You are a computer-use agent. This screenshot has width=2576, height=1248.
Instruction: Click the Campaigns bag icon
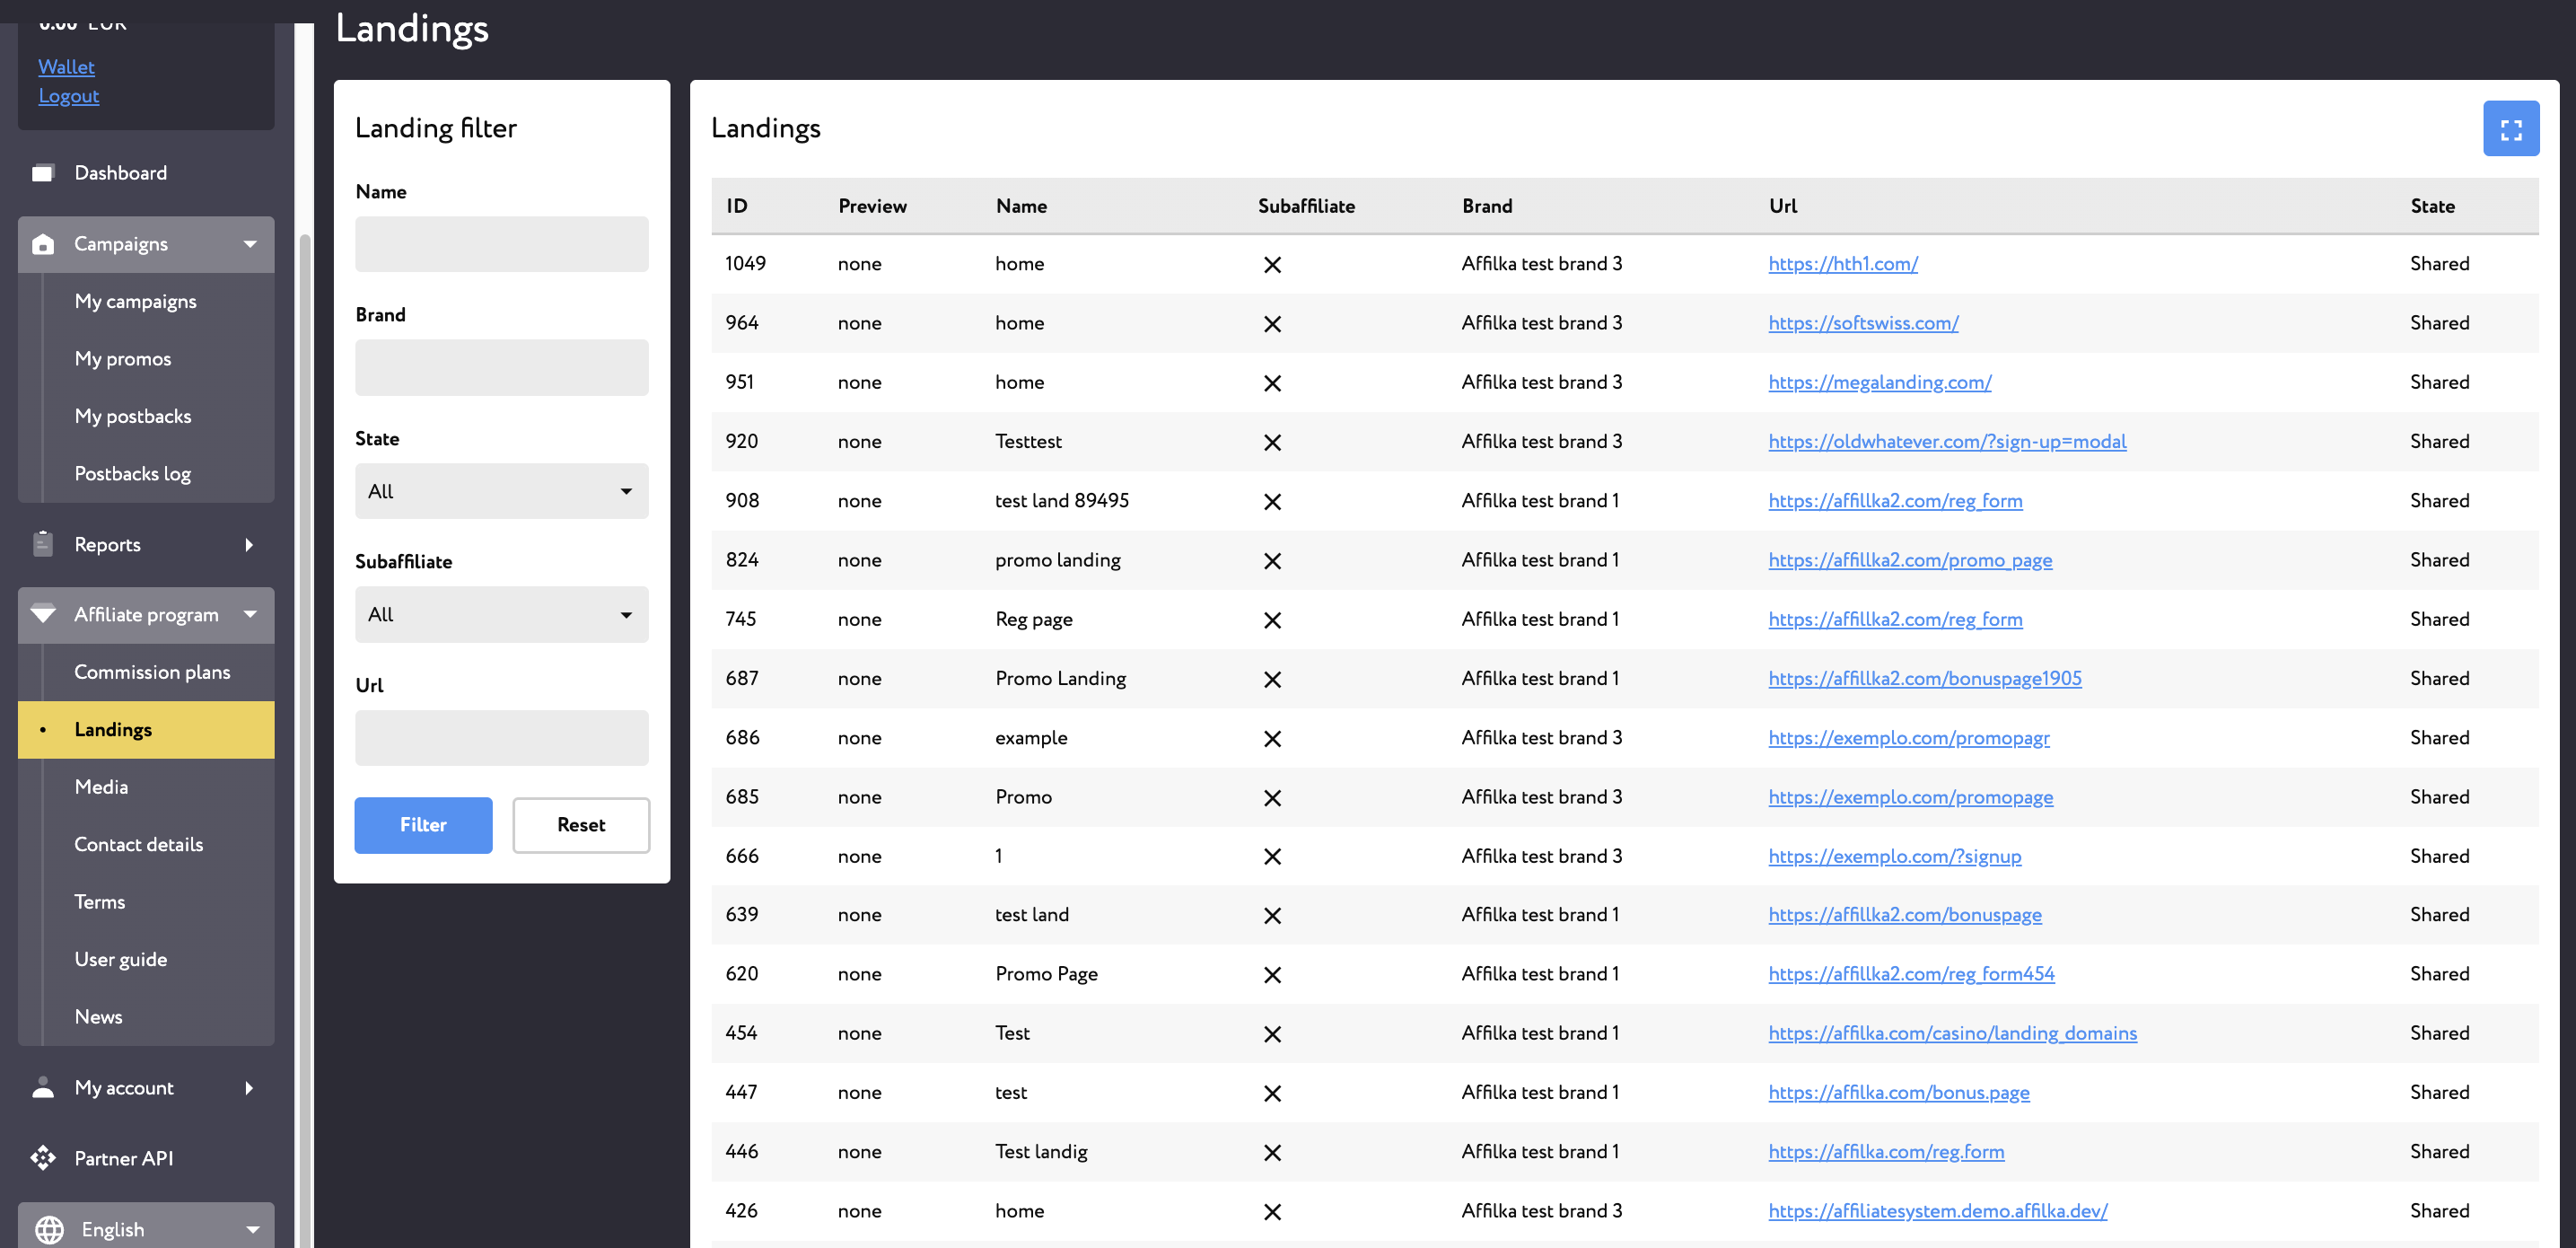[x=43, y=244]
